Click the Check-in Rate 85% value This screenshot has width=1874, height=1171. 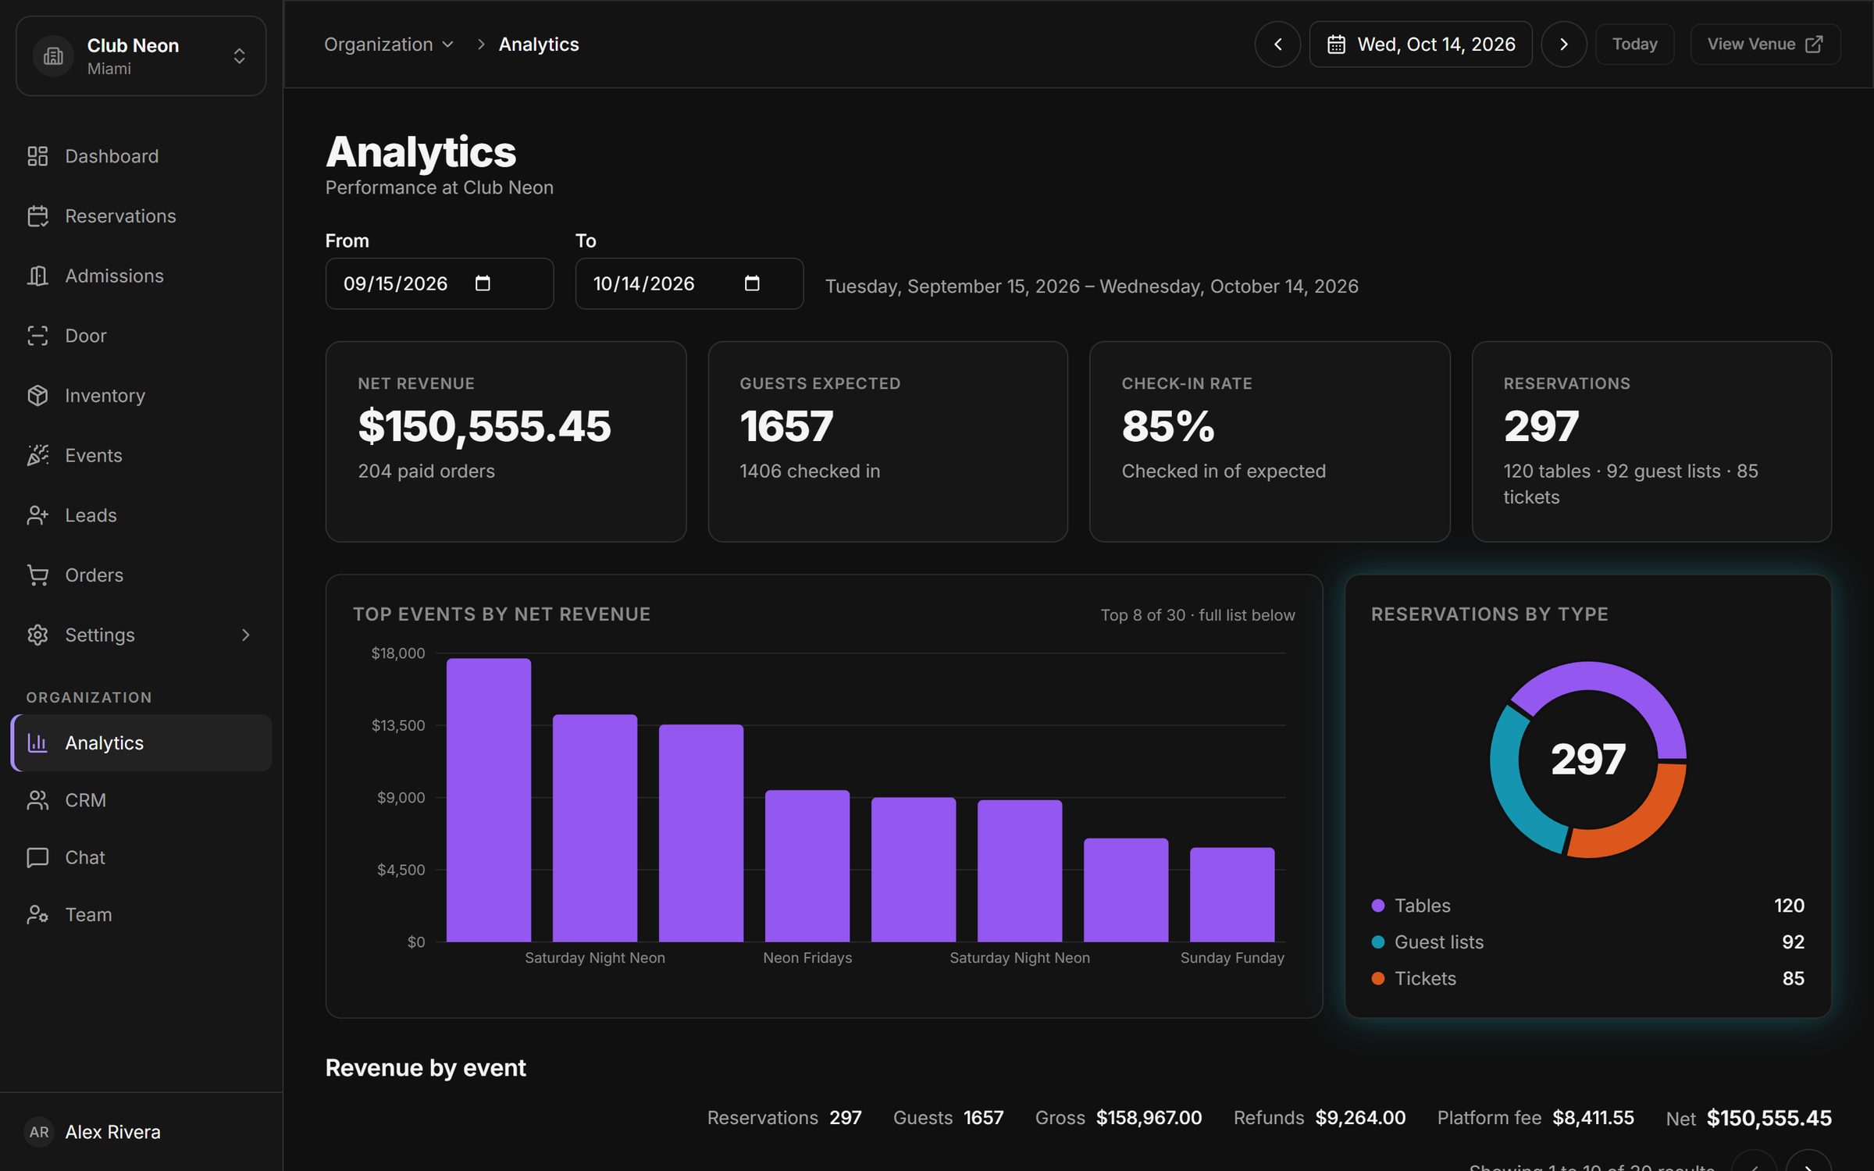1168,427
